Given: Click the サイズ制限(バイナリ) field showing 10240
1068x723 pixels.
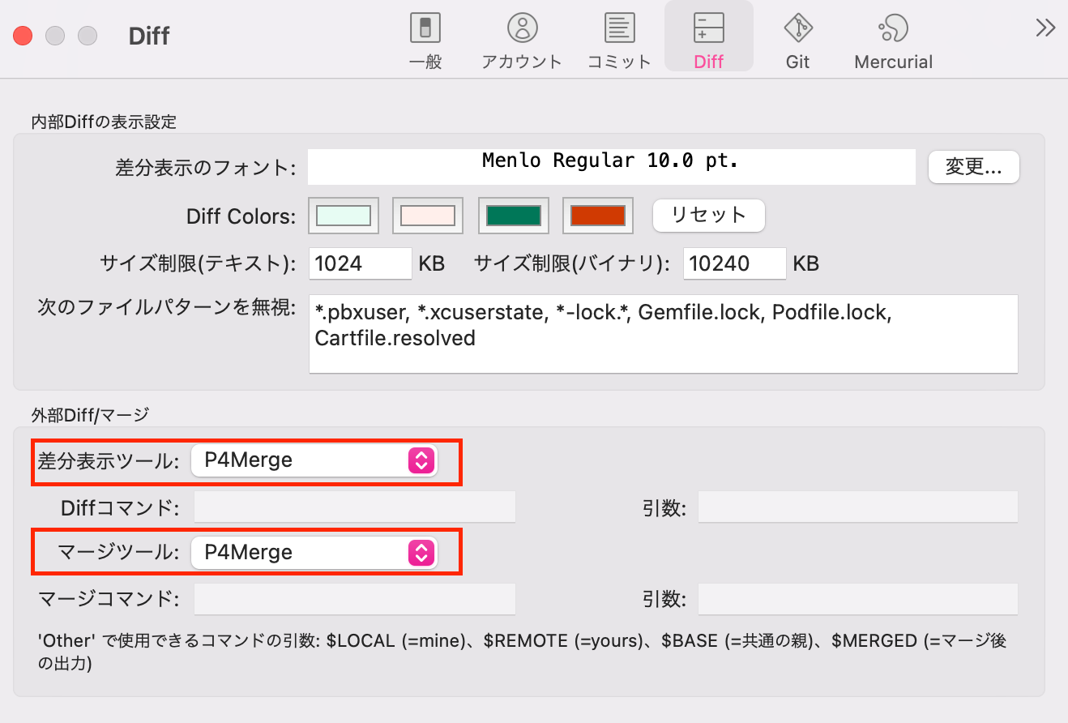Looking at the screenshot, I should [x=734, y=263].
